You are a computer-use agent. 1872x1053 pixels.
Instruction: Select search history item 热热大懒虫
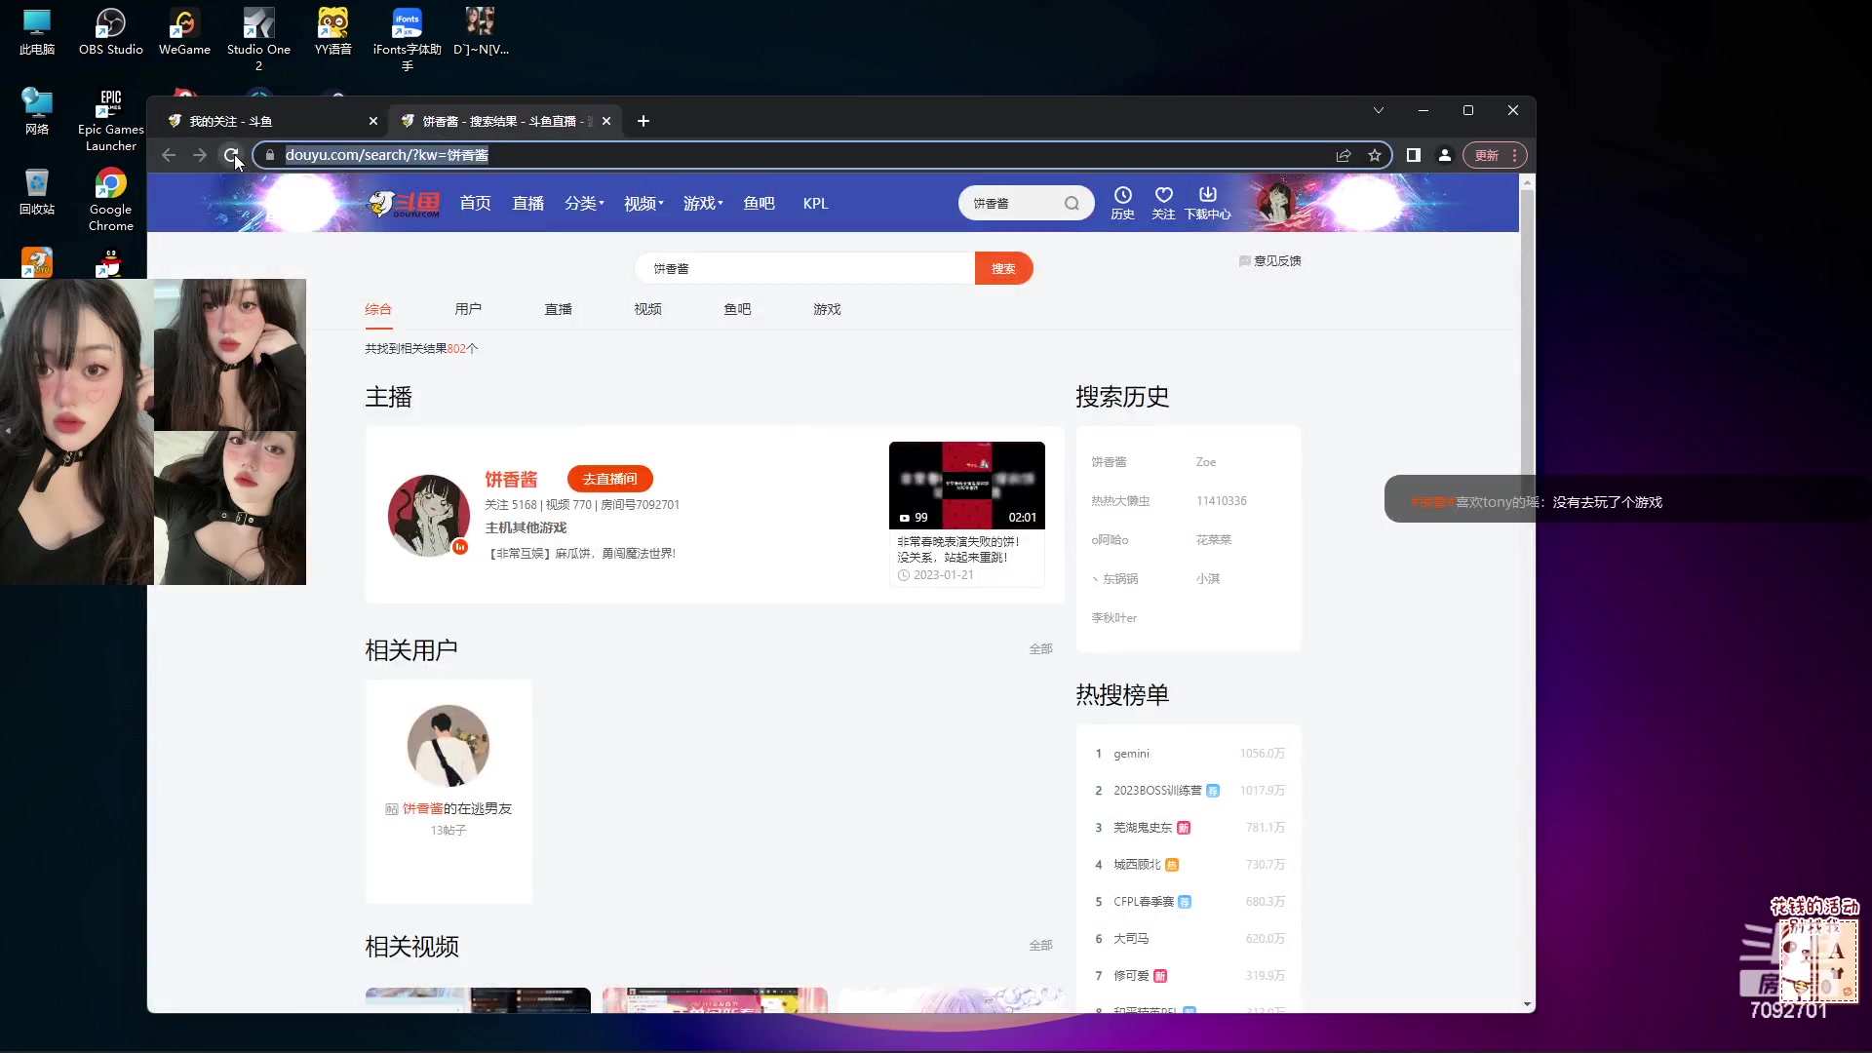pos(1120,500)
